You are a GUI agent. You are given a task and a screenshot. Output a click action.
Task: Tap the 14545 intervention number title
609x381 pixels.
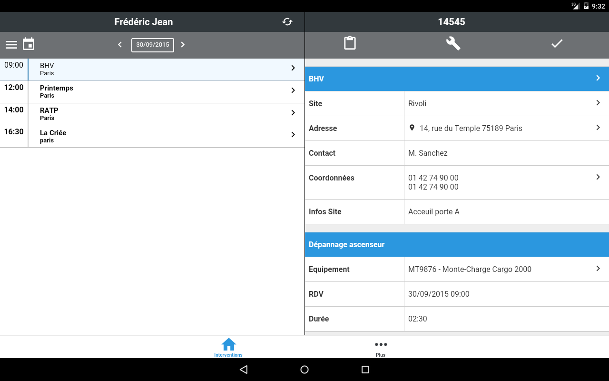click(x=452, y=22)
